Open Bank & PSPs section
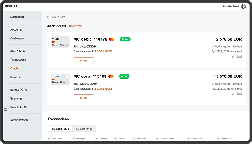 coord(18,90)
